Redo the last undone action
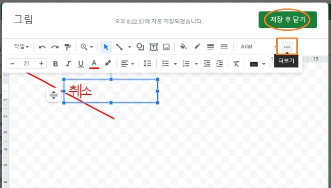 (x=55, y=47)
